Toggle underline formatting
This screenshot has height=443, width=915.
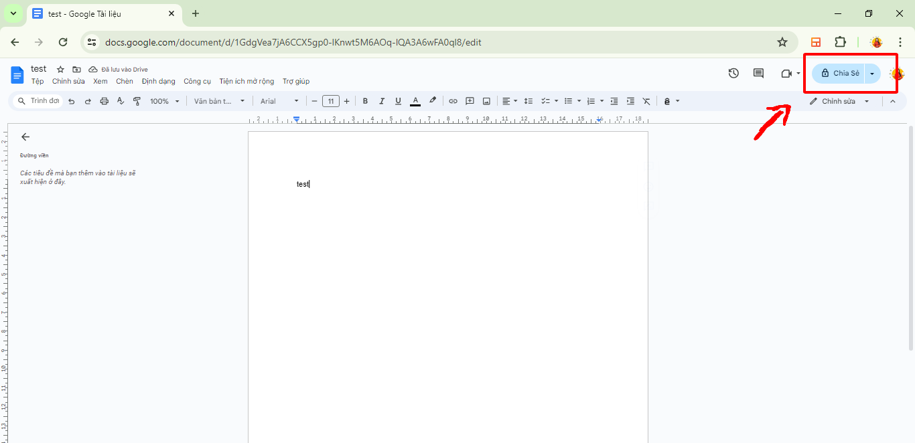pyautogui.click(x=398, y=101)
